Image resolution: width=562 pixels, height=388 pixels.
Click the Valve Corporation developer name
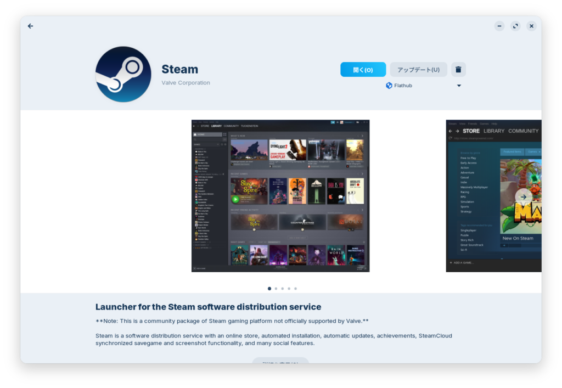coord(186,83)
